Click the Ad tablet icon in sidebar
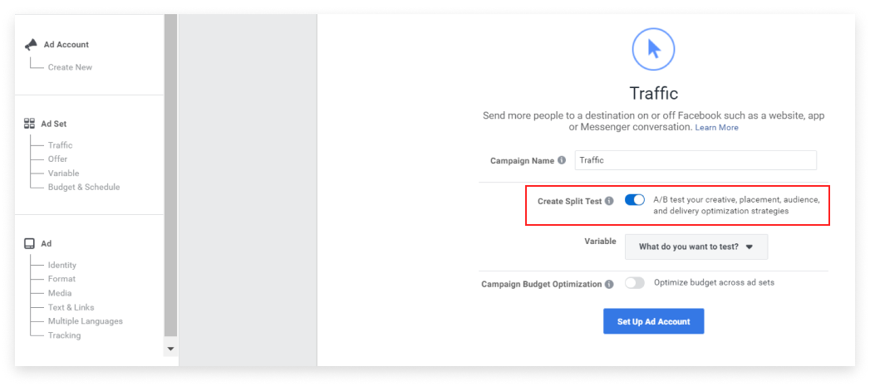870x386 pixels. click(x=29, y=243)
